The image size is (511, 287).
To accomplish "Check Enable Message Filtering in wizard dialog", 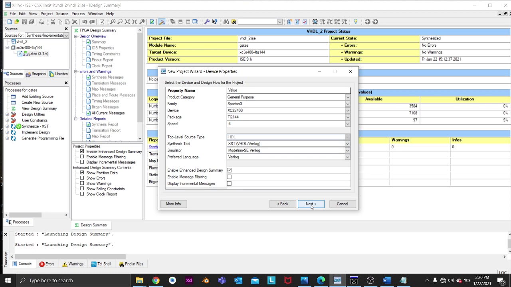I will (x=229, y=177).
